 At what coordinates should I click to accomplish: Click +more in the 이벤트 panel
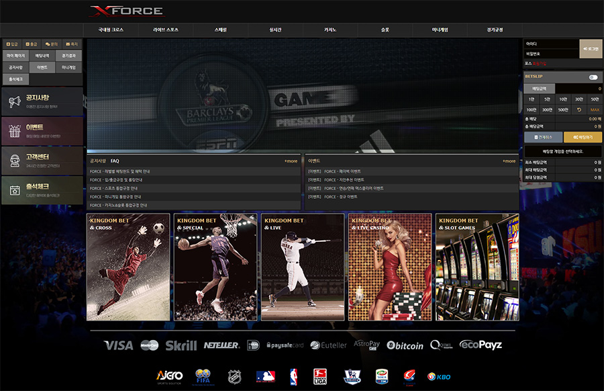click(x=509, y=161)
